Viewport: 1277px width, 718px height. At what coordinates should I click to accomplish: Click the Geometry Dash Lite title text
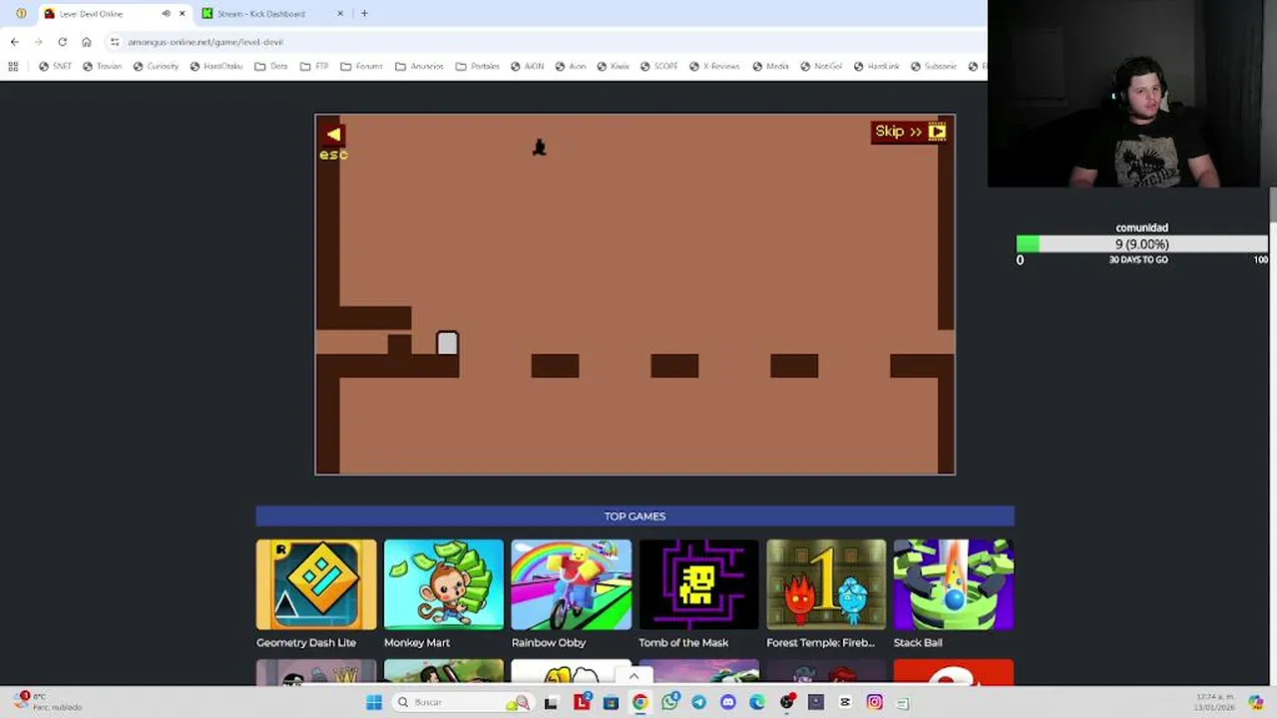coord(306,643)
